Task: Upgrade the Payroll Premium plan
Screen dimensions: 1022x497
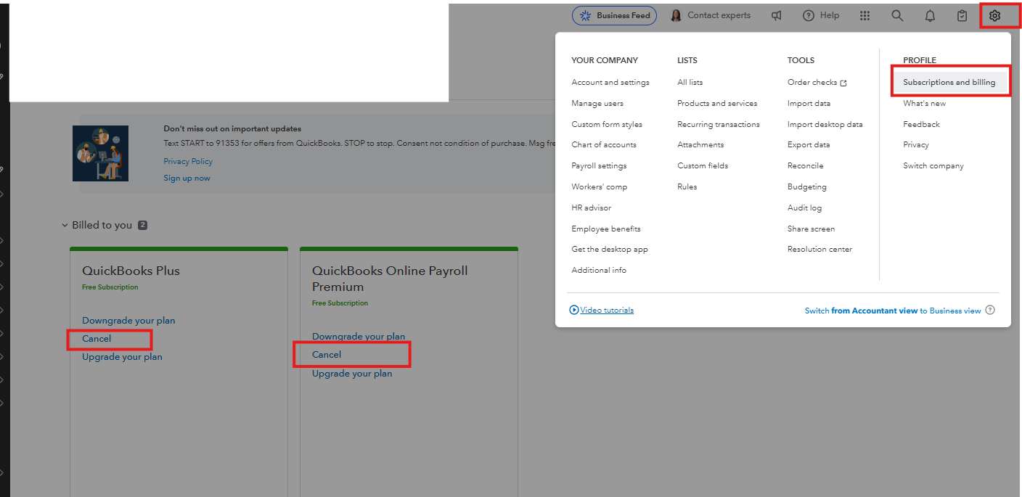Action: pyautogui.click(x=352, y=373)
